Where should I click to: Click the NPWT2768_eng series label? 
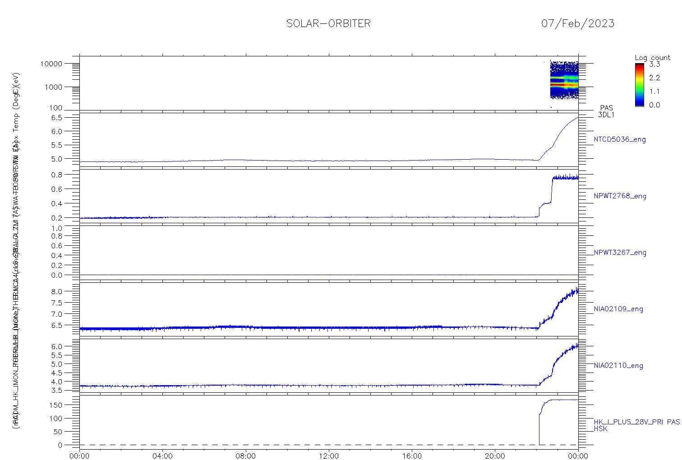pos(620,196)
